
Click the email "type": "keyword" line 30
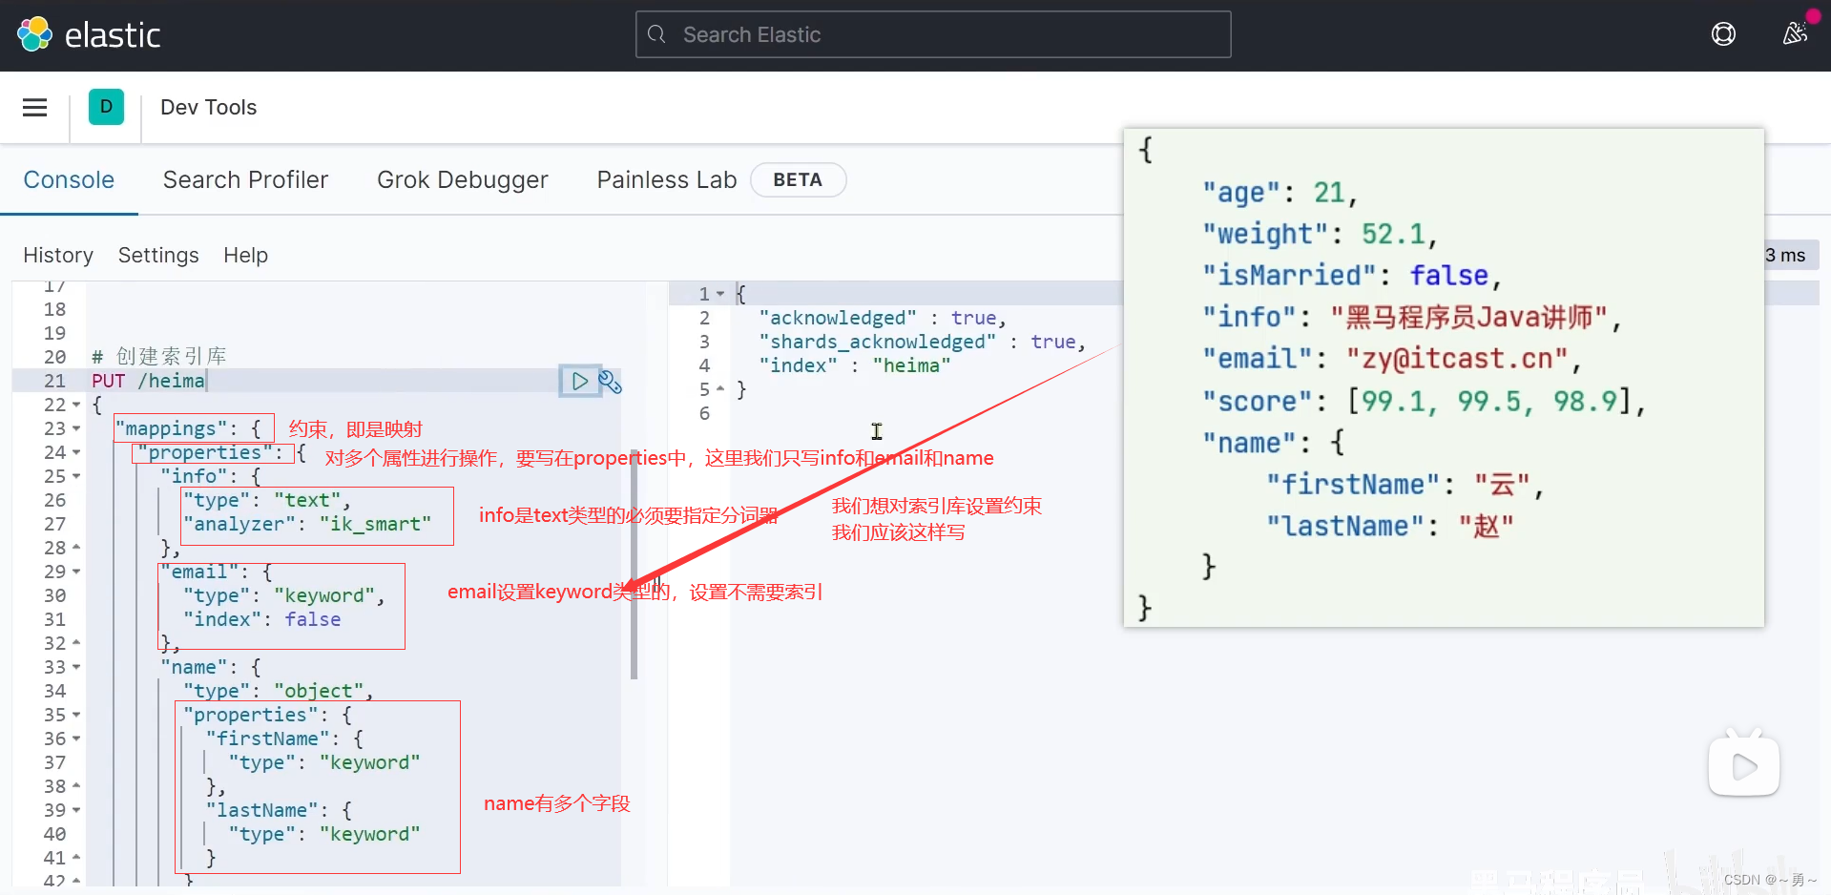284,595
